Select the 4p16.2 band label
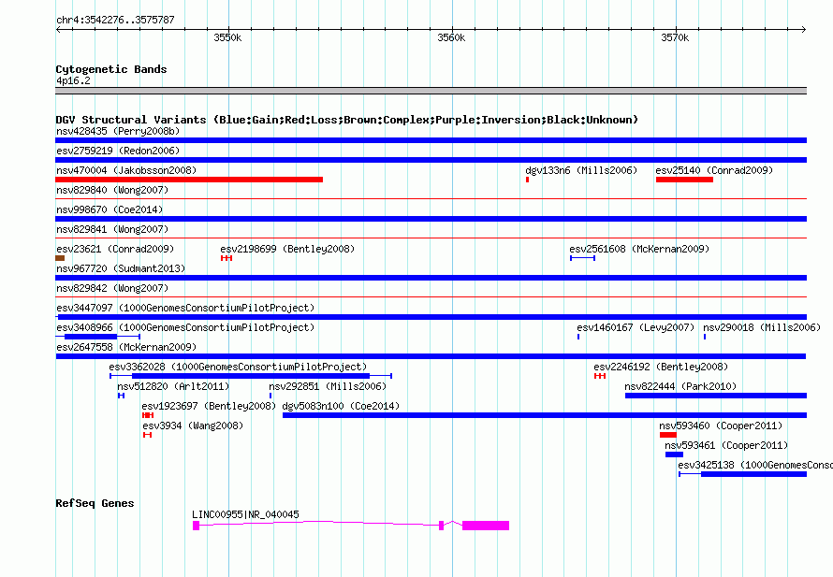 tap(73, 80)
